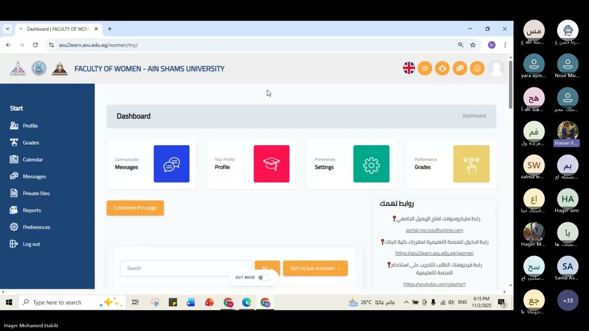Open Grades in the sidebar
This screenshot has width=589, height=331.
click(x=31, y=143)
